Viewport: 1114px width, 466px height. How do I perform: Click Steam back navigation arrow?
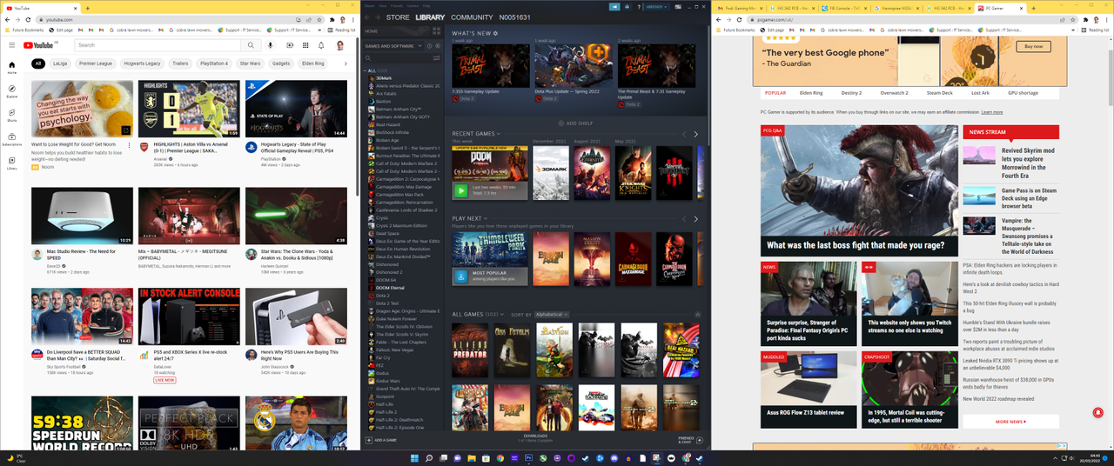point(366,17)
